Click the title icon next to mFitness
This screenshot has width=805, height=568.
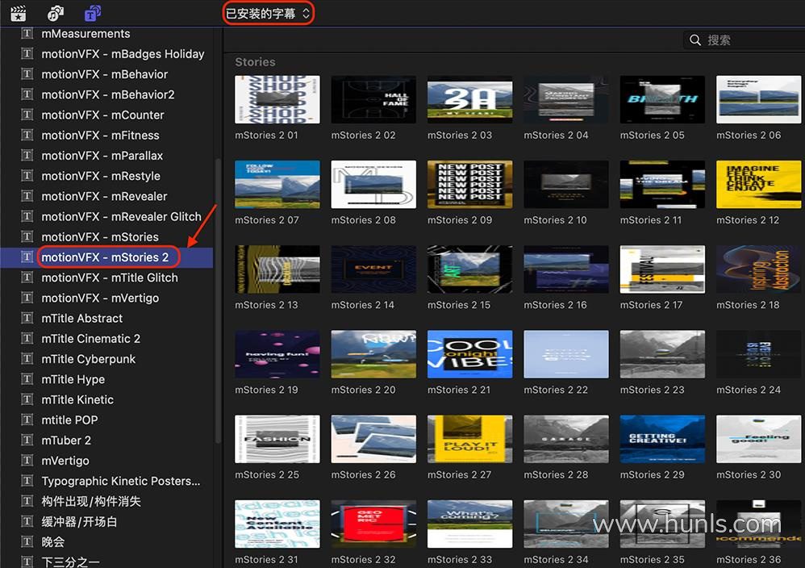(27, 135)
